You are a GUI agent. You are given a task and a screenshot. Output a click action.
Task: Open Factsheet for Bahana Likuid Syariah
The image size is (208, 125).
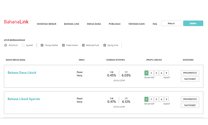click(x=190, y=105)
